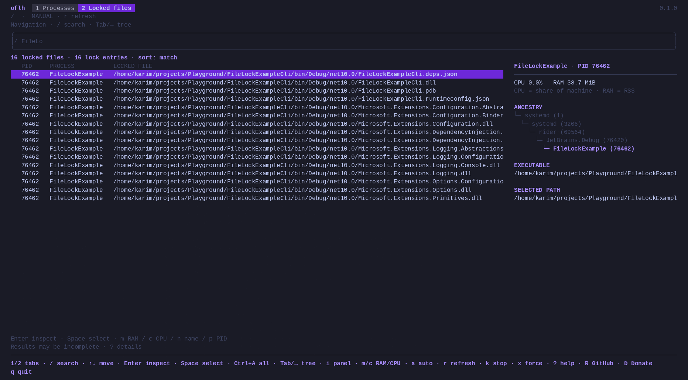This screenshot has width=688, height=380.
Task: Click the 'i panel' footer shortcut
Action: [x=339, y=363]
